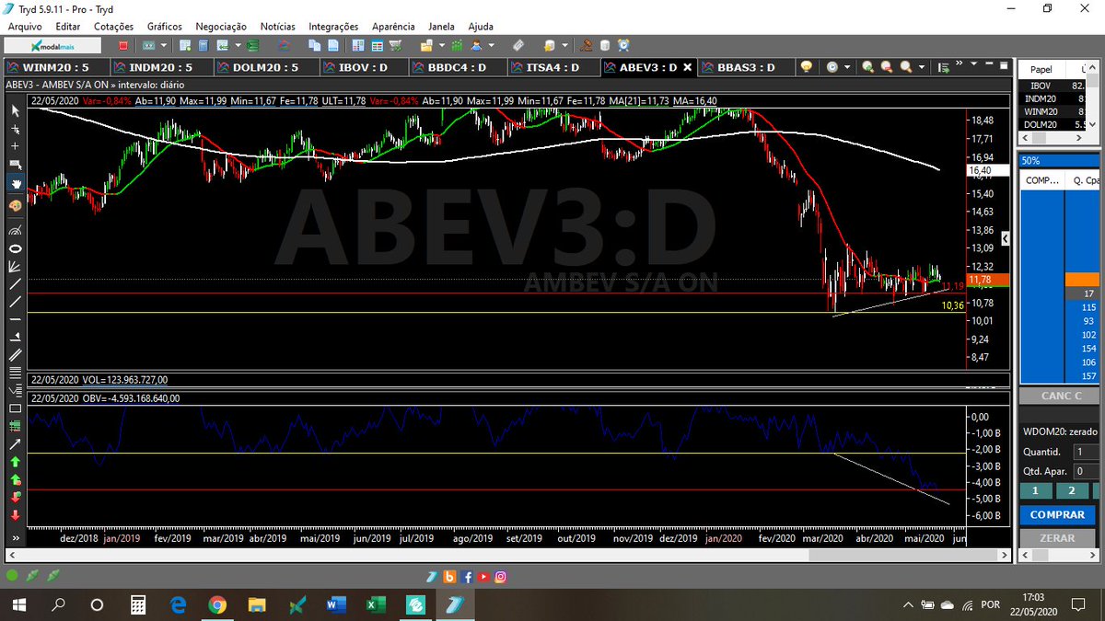The height and width of the screenshot is (621, 1105).
Task: Click the database cylinder toolbar icon
Action: tap(605, 45)
